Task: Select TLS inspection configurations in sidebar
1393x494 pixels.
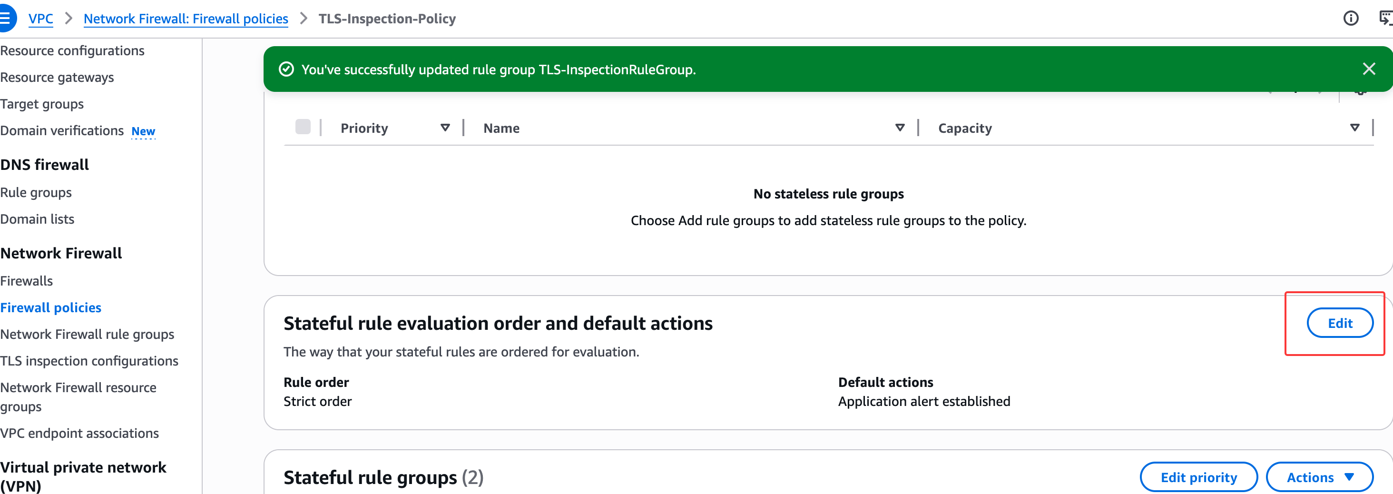Action: click(x=89, y=361)
